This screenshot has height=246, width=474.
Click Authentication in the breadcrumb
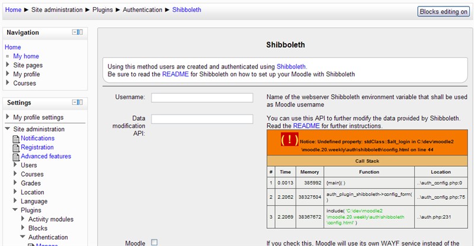142,9
